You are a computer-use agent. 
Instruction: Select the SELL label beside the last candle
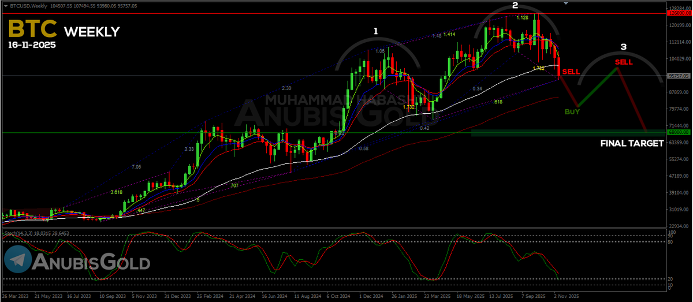tap(571, 72)
